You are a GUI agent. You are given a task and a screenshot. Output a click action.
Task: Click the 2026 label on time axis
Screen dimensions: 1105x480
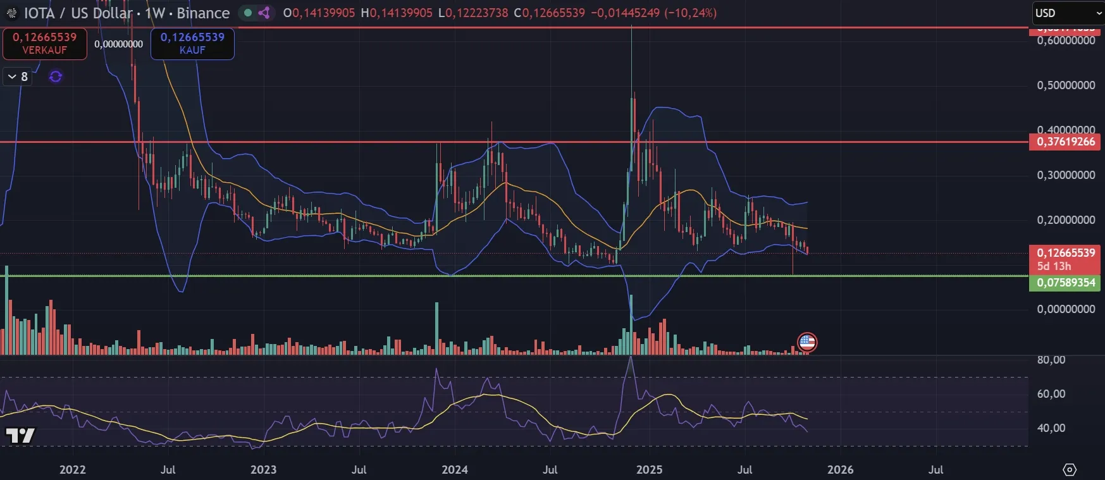pos(839,469)
